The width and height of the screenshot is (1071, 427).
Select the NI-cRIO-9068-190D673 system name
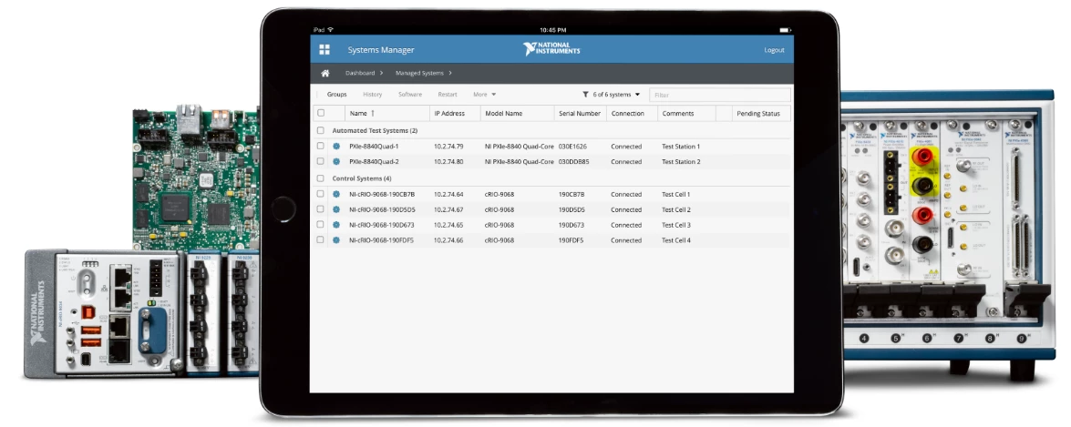click(382, 225)
